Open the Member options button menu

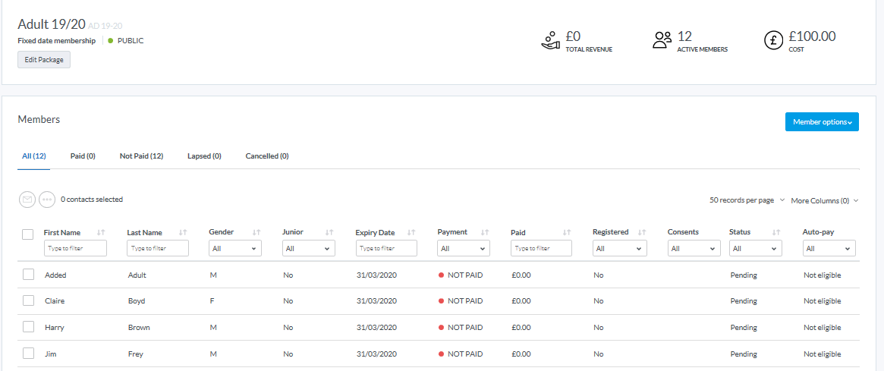click(x=822, y=122)
